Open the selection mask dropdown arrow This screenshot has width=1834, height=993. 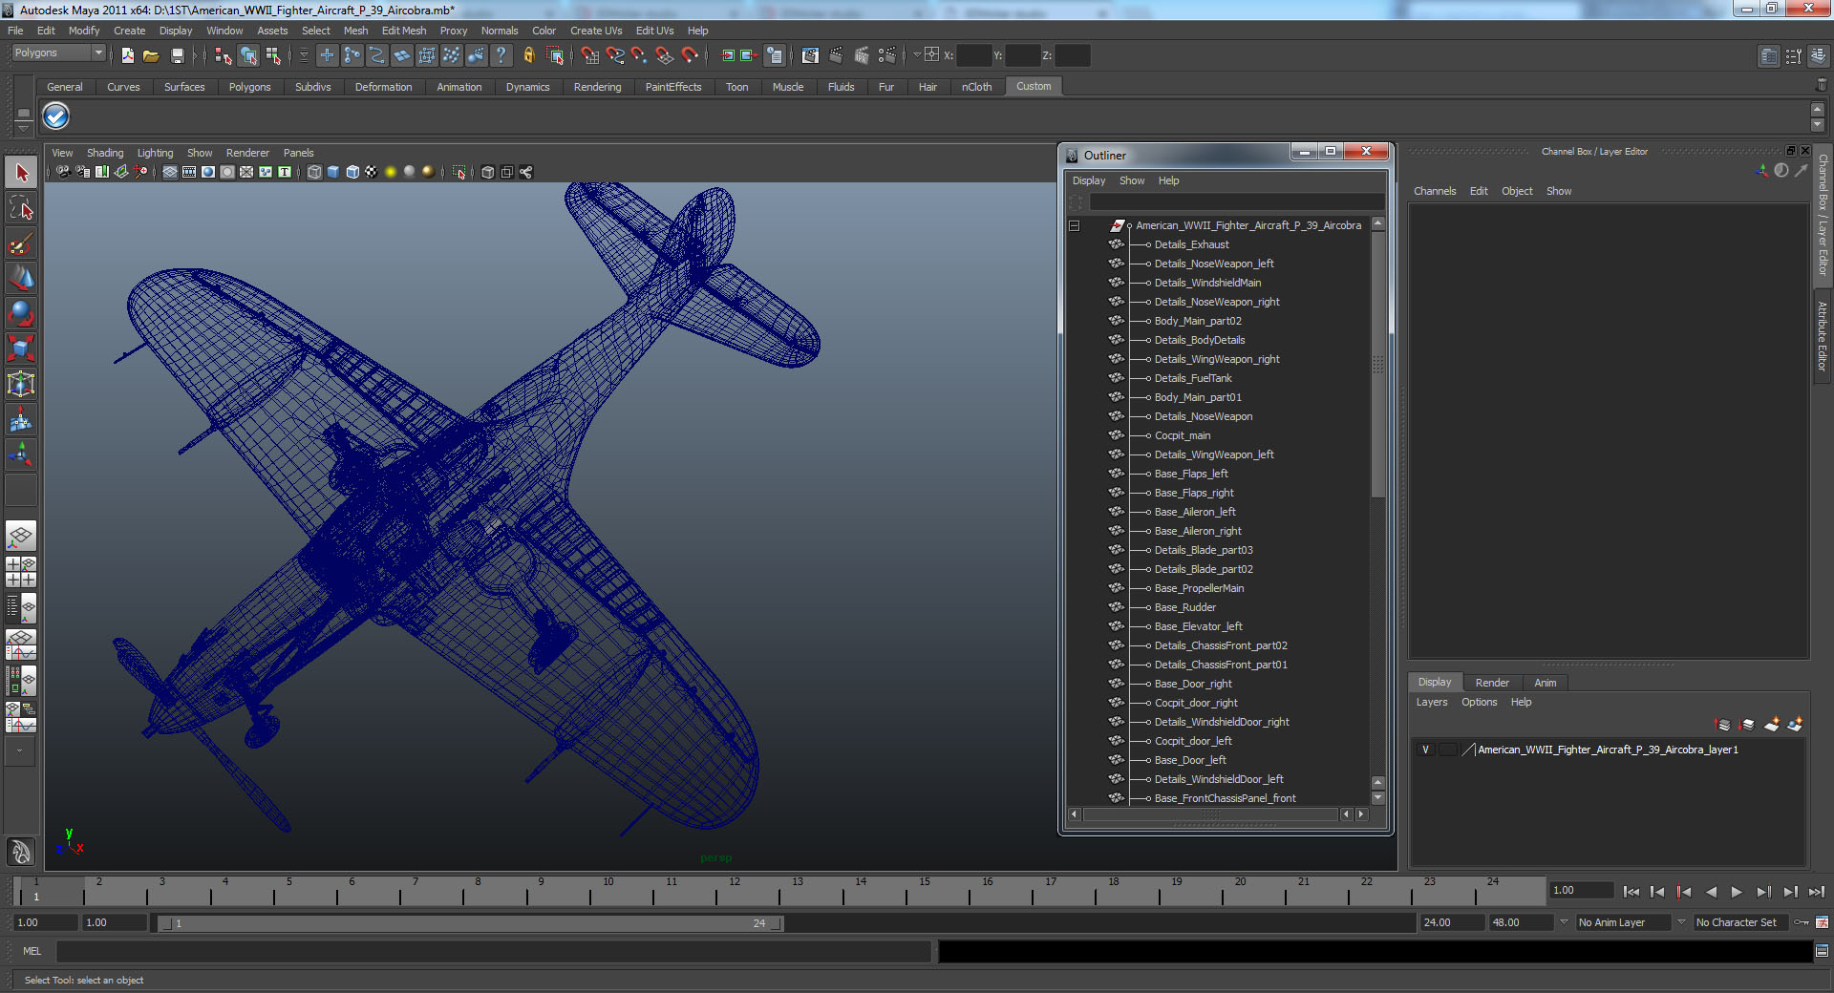(x=304, y=55)
